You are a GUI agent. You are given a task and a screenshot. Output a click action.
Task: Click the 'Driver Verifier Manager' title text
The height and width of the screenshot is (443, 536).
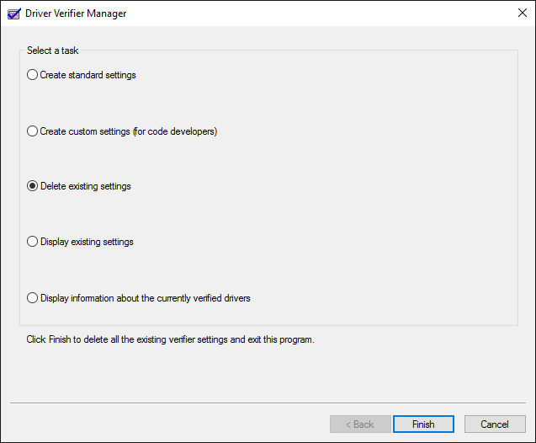tap(76, 13)
